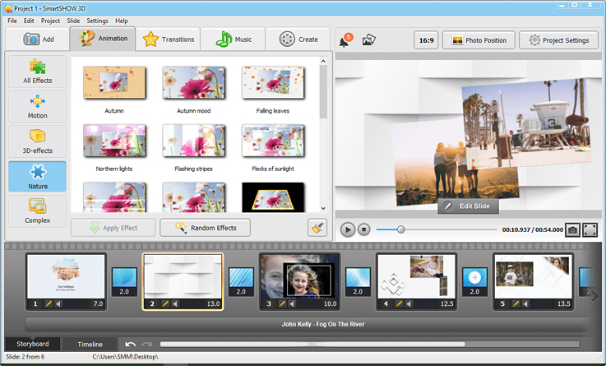This screenshot has height=366, width=606.
Task: Switch to the Timeline view
Action: (x=90, y=344)
